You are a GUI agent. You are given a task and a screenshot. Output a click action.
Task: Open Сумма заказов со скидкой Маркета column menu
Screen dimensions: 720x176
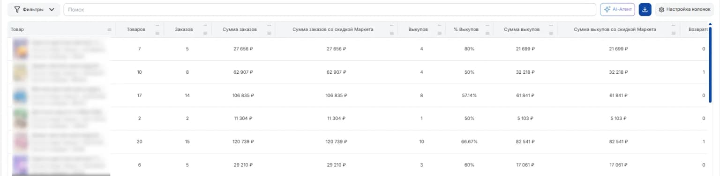(391, 33)
